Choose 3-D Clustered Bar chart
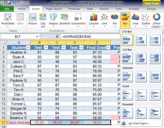164x128 pixels. tap(127, 58)
